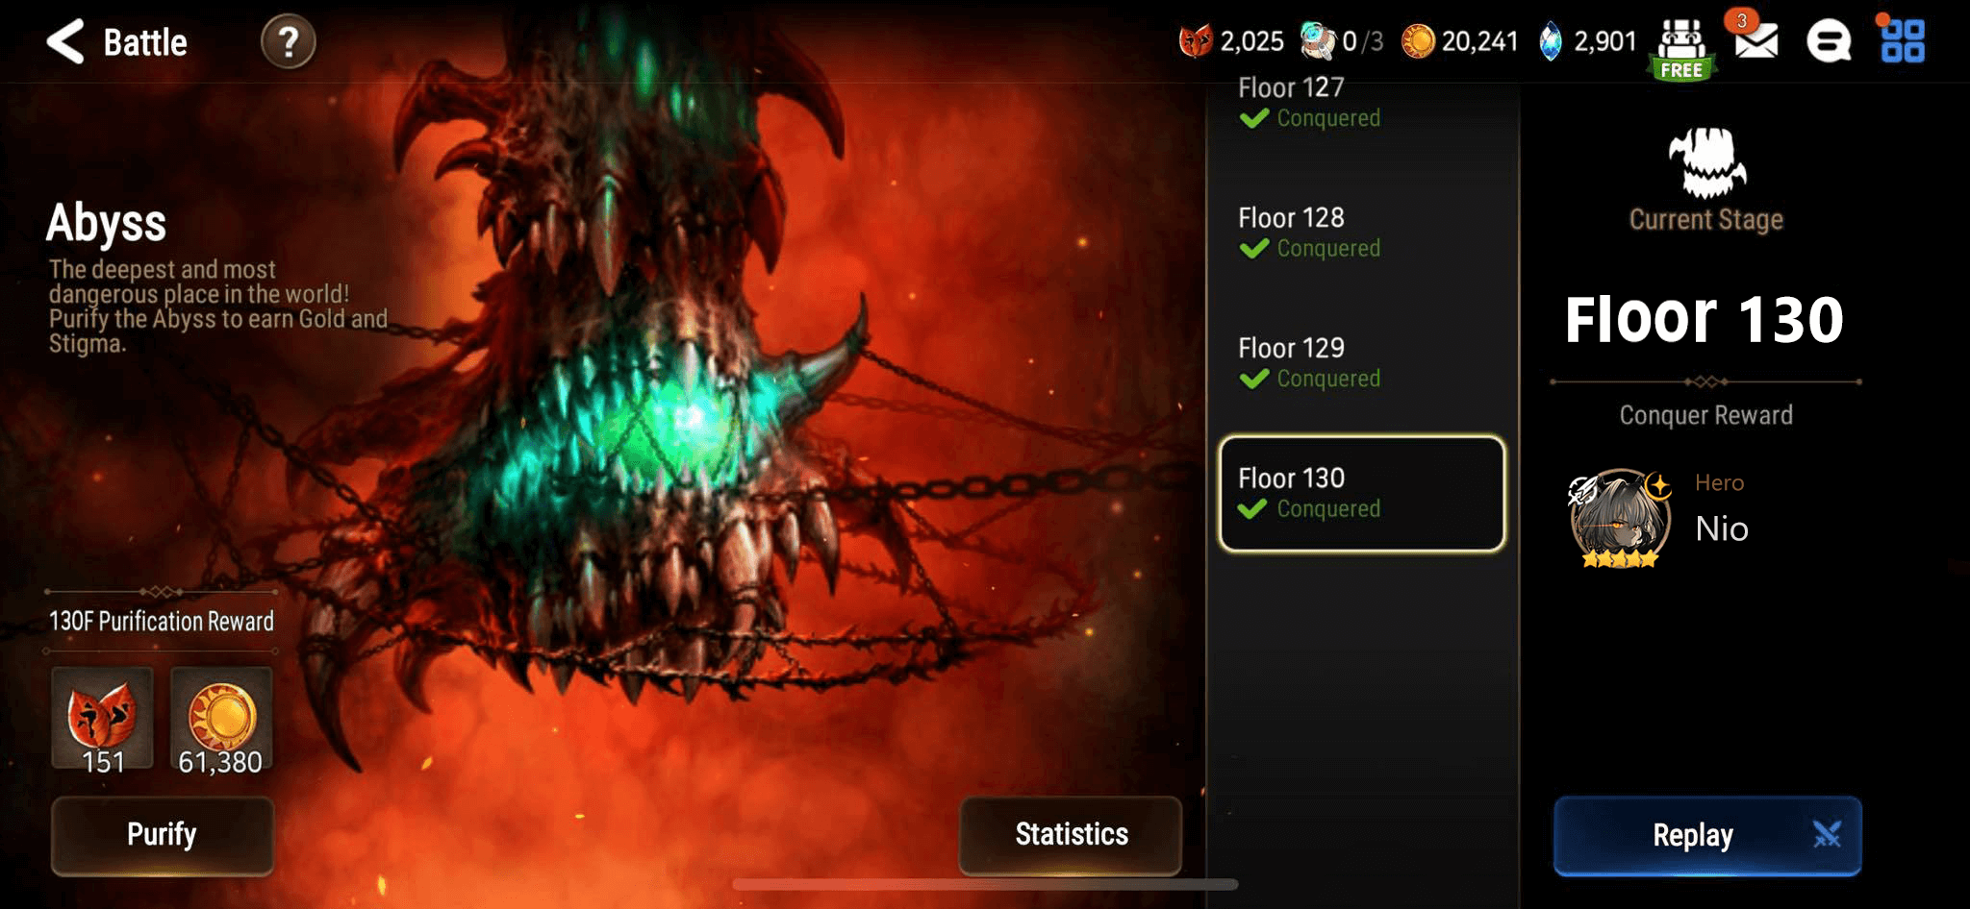Tap the Skystone crystal currency icon
The width and height of the screenshot is (1970, 909).
click(1551, 41)
